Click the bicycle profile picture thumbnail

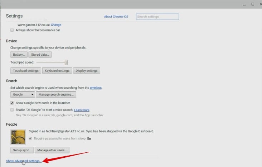pos(18,137)
